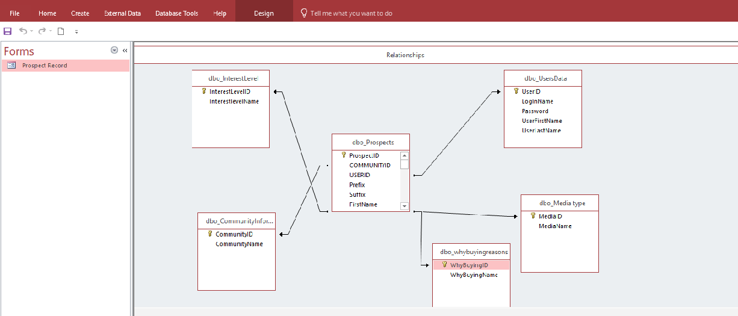
Task: Switch to the Create tab
Action: [80, 13]
